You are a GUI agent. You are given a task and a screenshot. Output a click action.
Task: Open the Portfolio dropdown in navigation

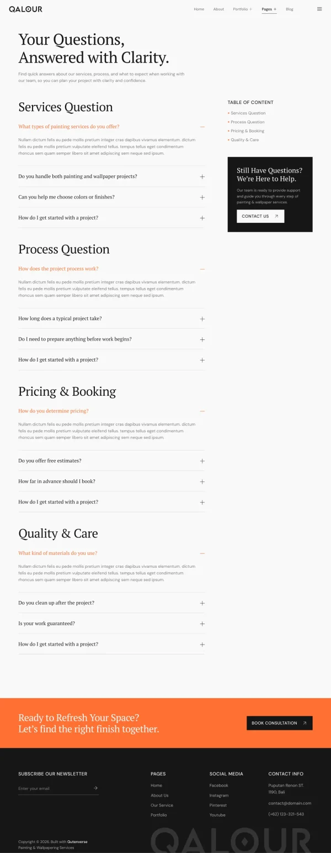click(242, 9)
